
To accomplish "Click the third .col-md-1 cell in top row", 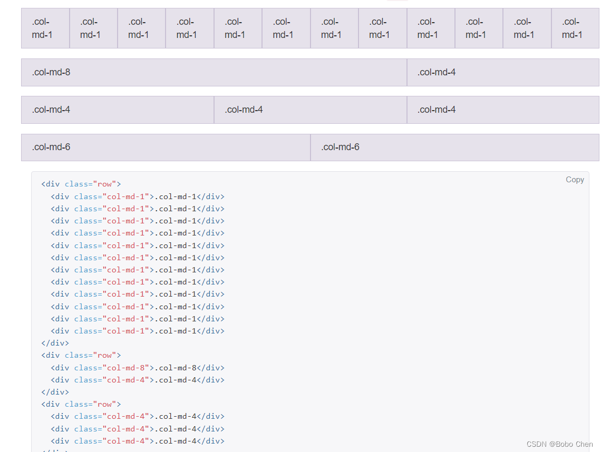I will (x=141, y=28).
